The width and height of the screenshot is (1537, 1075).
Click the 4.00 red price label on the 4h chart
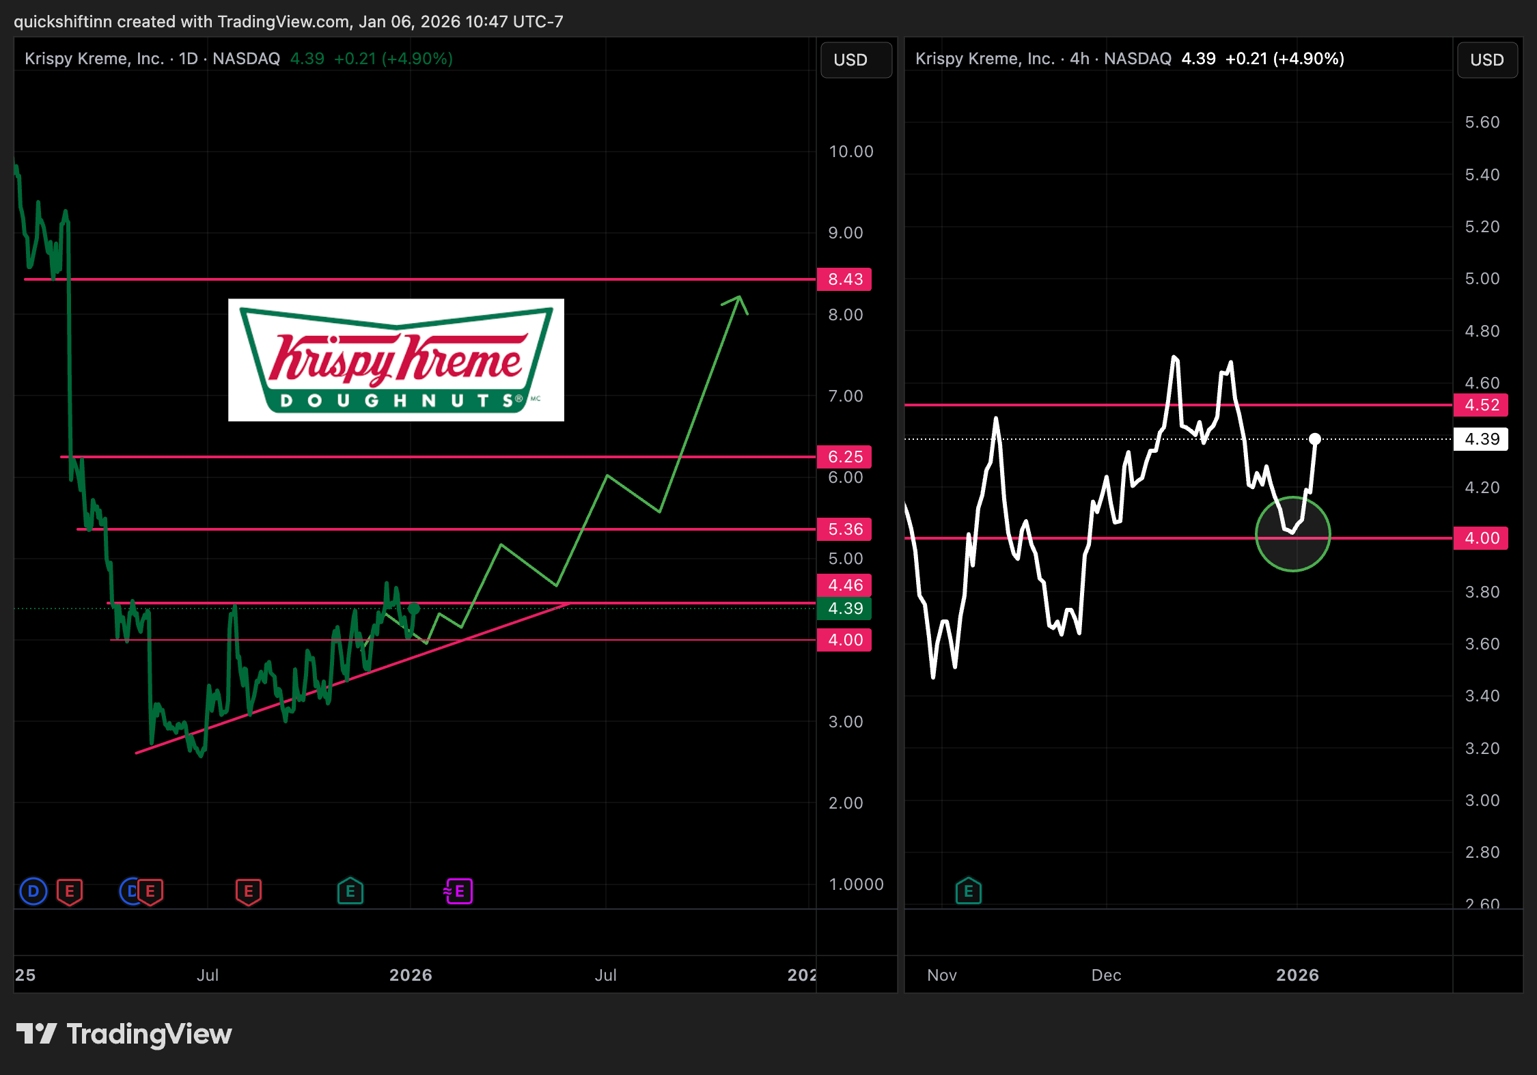pyautogui.click(x=1481, y=538)
